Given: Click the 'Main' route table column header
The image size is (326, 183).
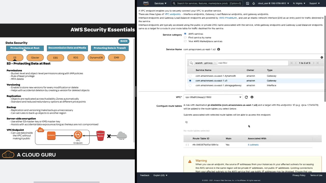Looking at the screenshot, I should (228, 139).
